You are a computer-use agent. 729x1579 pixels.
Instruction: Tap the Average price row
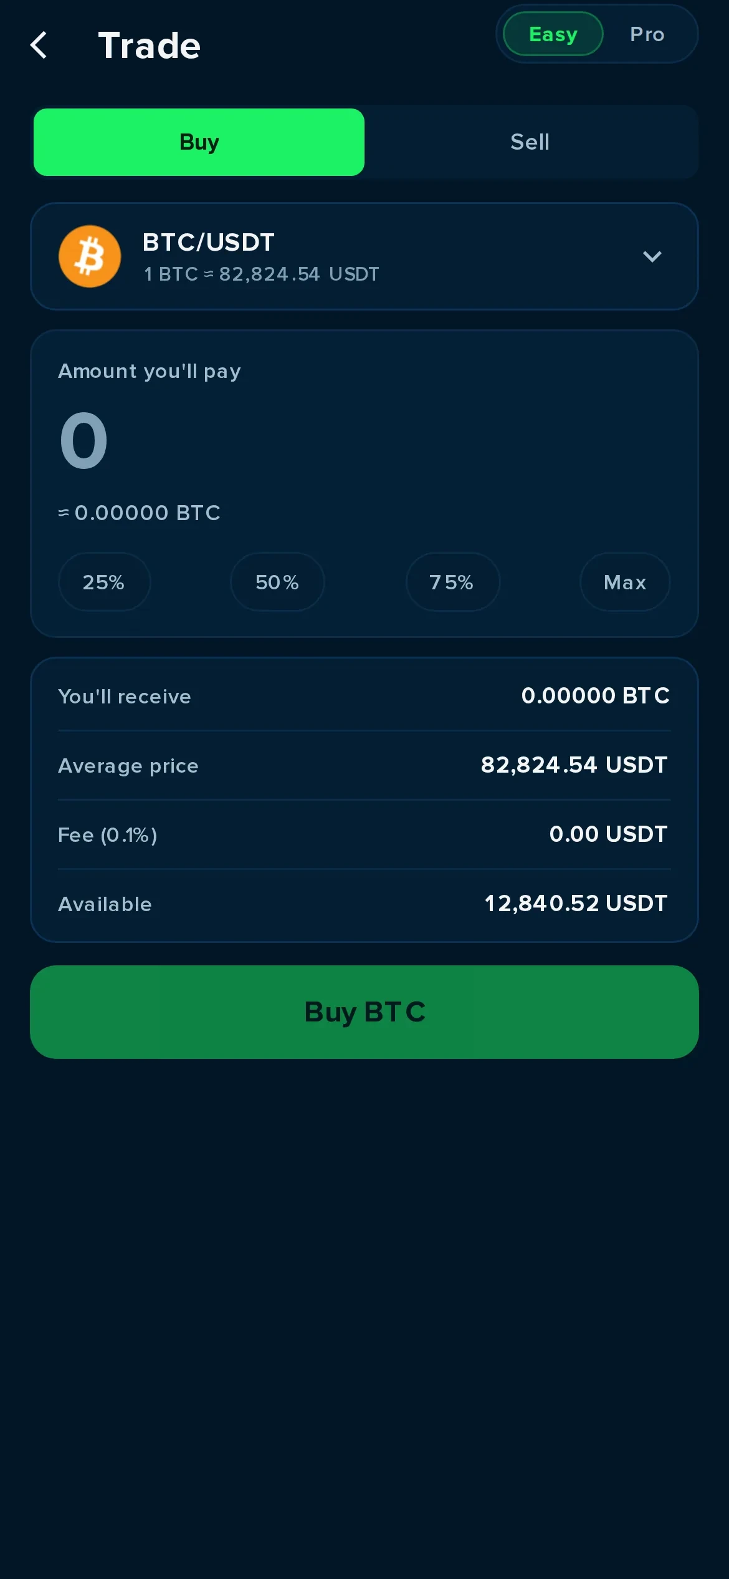(364, 765)
